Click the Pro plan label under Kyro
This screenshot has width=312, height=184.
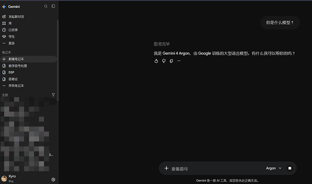pos(11,181)
